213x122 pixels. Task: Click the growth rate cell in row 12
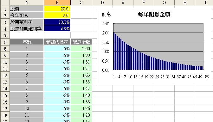pos(57,75)
